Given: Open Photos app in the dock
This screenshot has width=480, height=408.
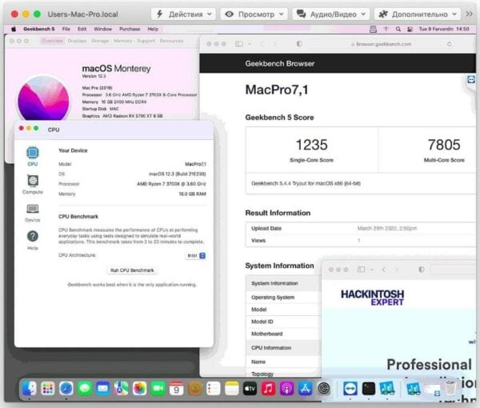Looking at the screenshot, I should tap(139, 389).
